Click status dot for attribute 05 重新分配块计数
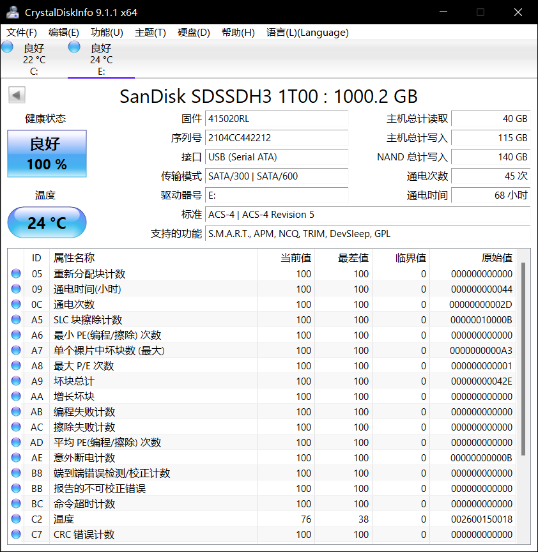Image resolution: width=538 pixels, height=552 pixels. (x=16, y=273)
